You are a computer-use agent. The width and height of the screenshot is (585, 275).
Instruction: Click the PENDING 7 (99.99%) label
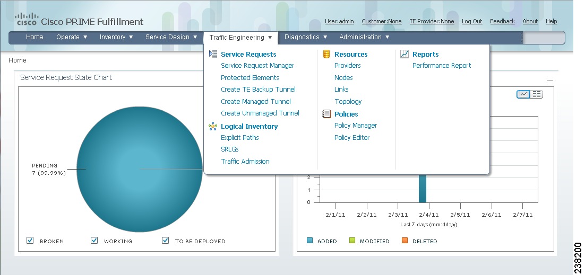coord(49,169)
